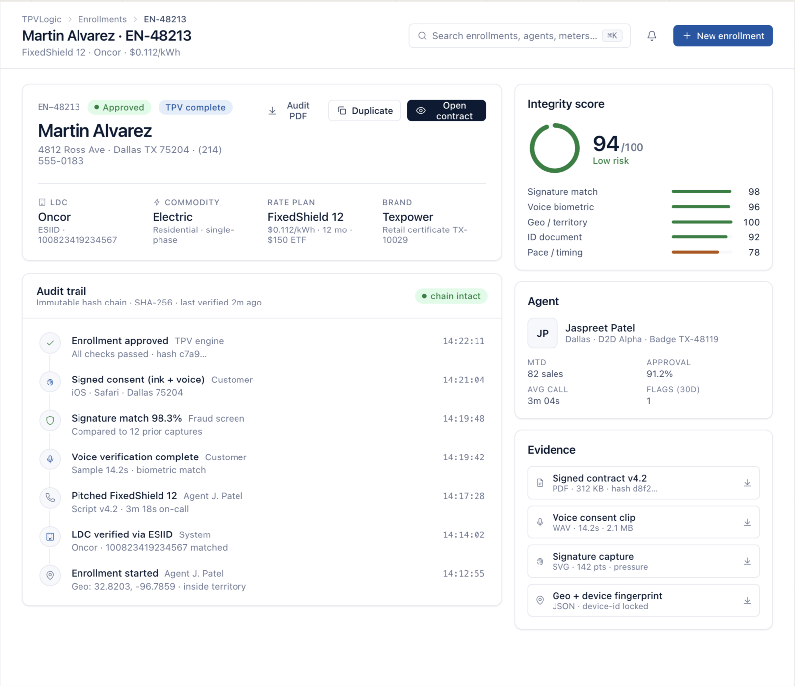This screenshot has height=686, width=795.
Task: Click microphone icon on Voice consent clip
Action: tap(540, 522)
